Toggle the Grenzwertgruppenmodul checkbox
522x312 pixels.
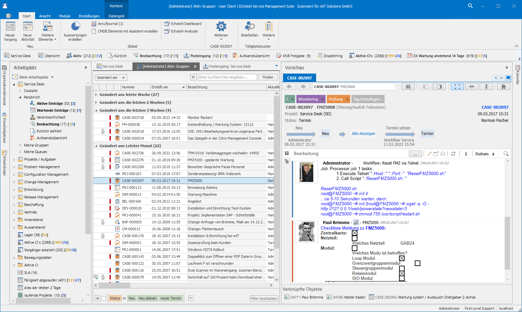pyautogui.click(x=417, y=263)
